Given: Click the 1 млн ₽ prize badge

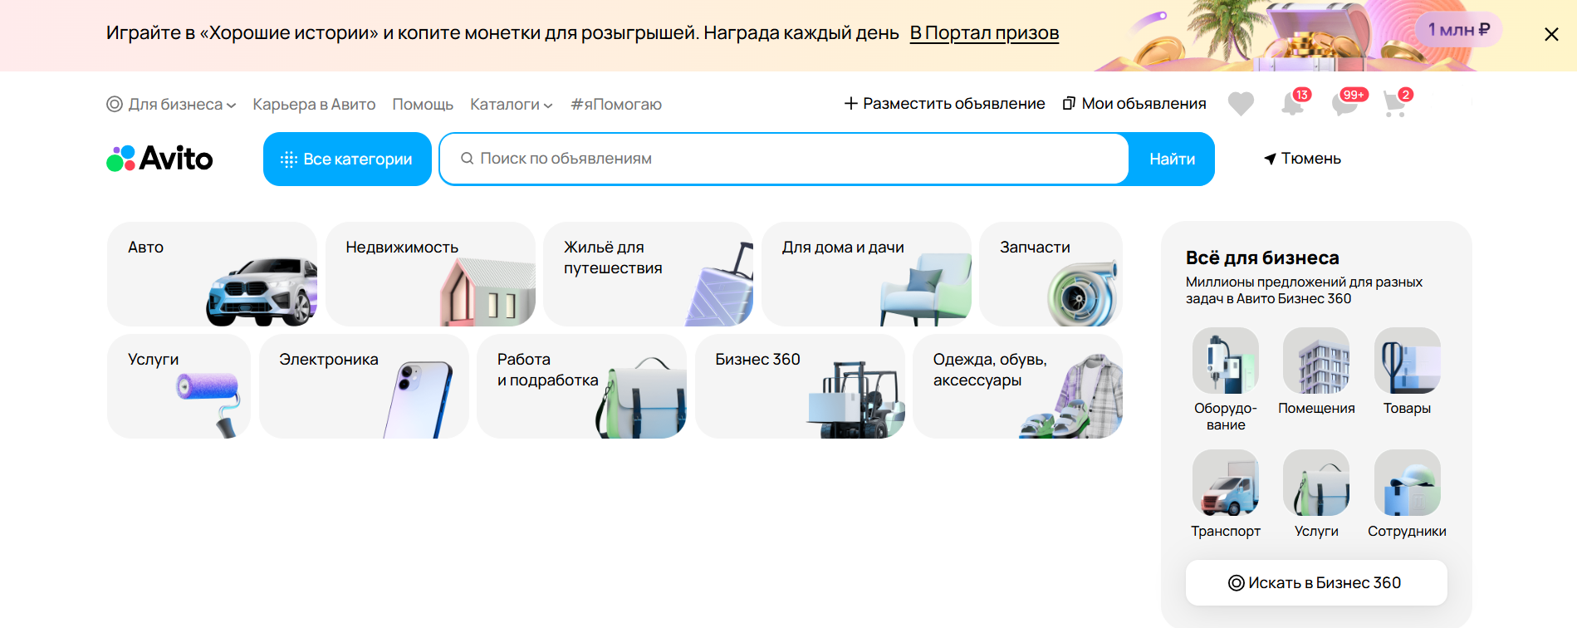Looking at the screenshot, I should pos(1458,30).
